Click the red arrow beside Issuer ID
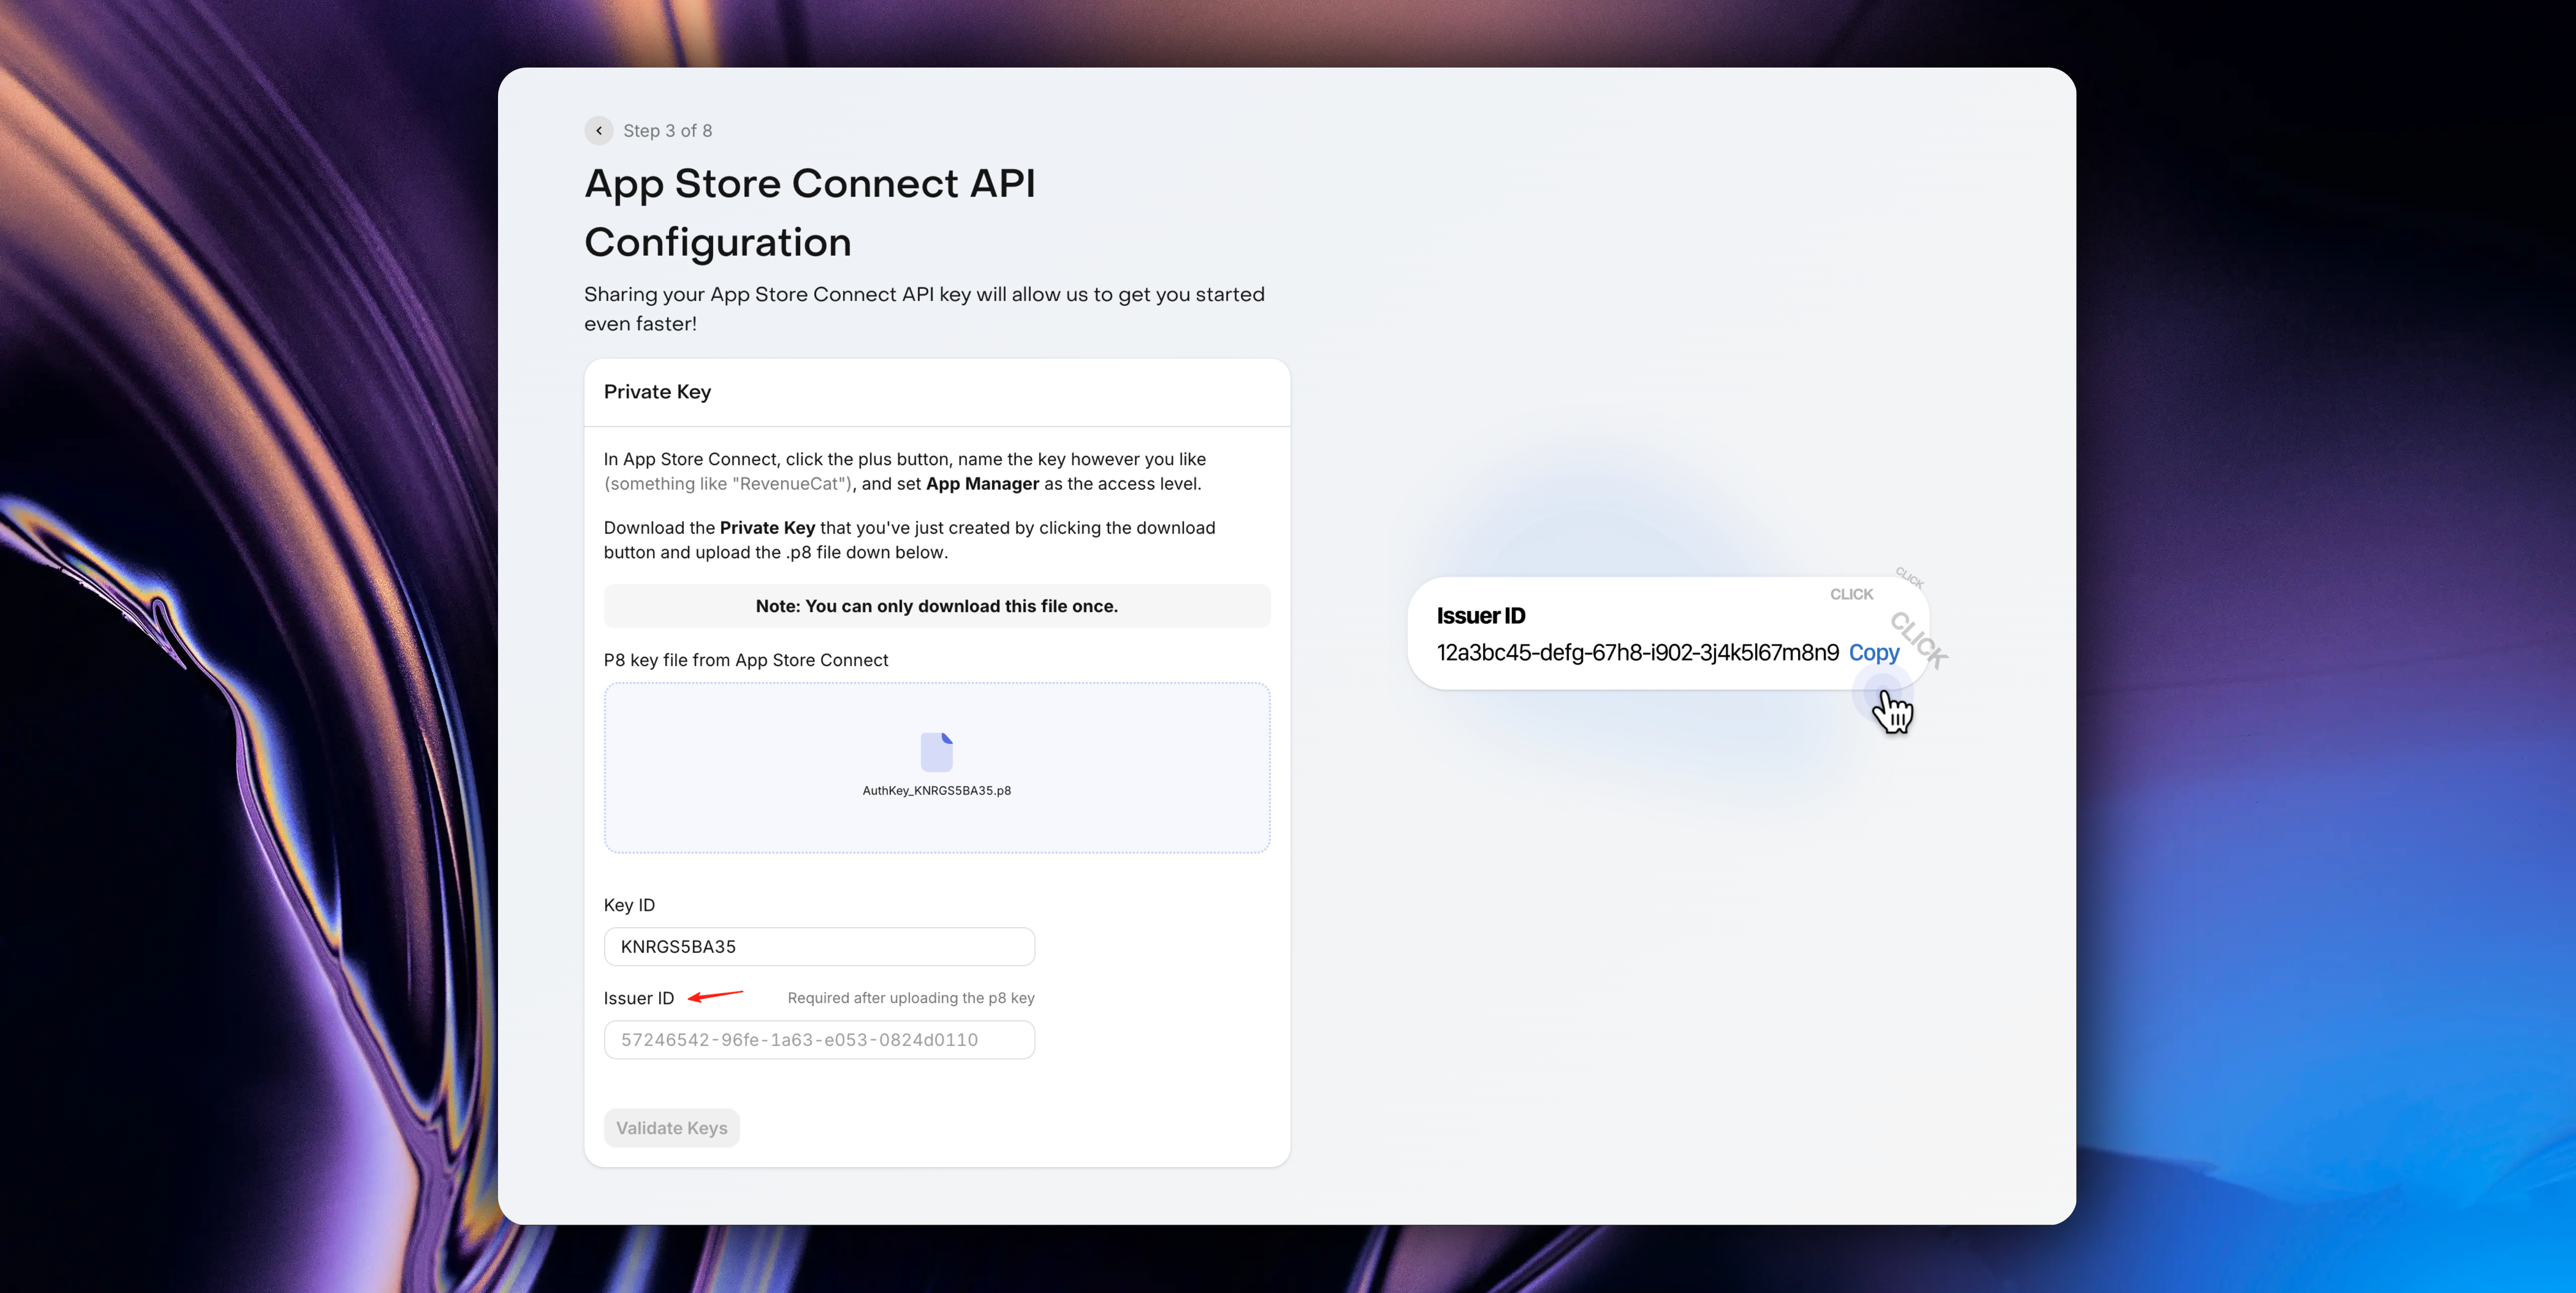 [715, 996]
